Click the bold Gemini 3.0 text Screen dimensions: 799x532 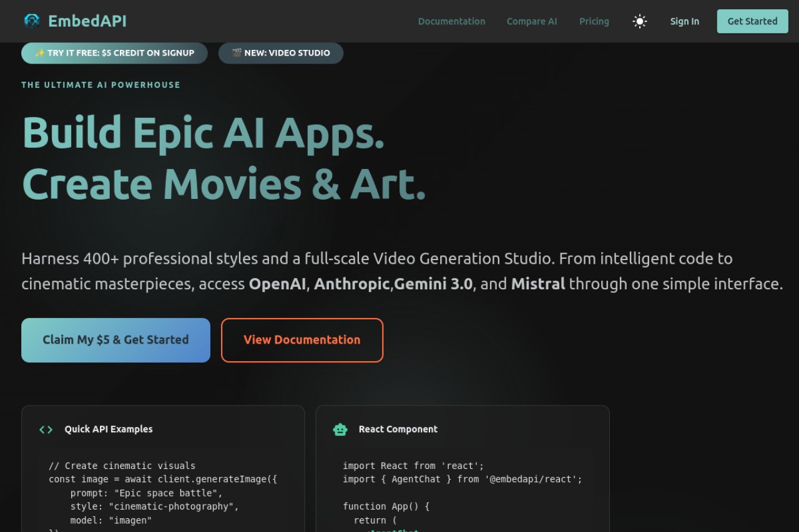pos(433,284)
